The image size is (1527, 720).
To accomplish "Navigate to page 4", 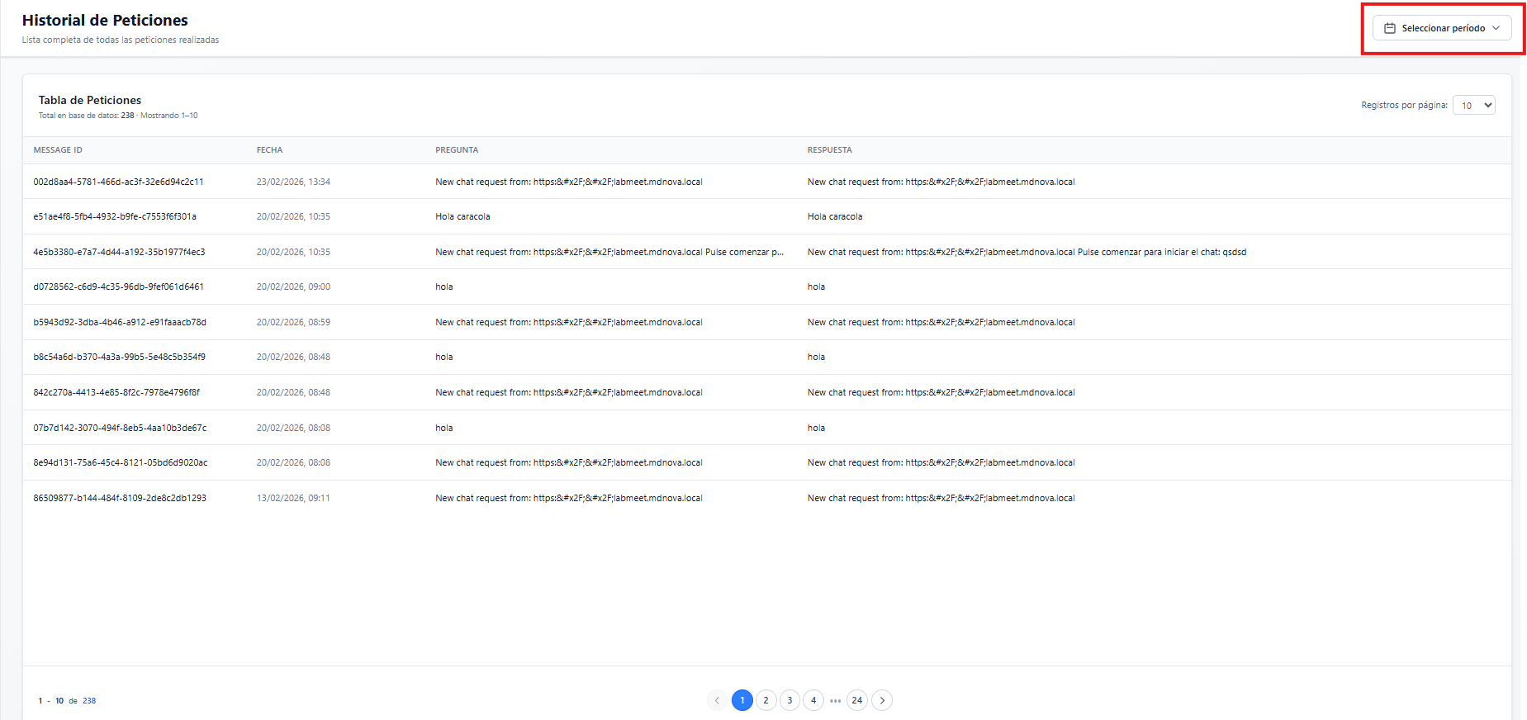I will pyautogui.click(x=813, y=700).
